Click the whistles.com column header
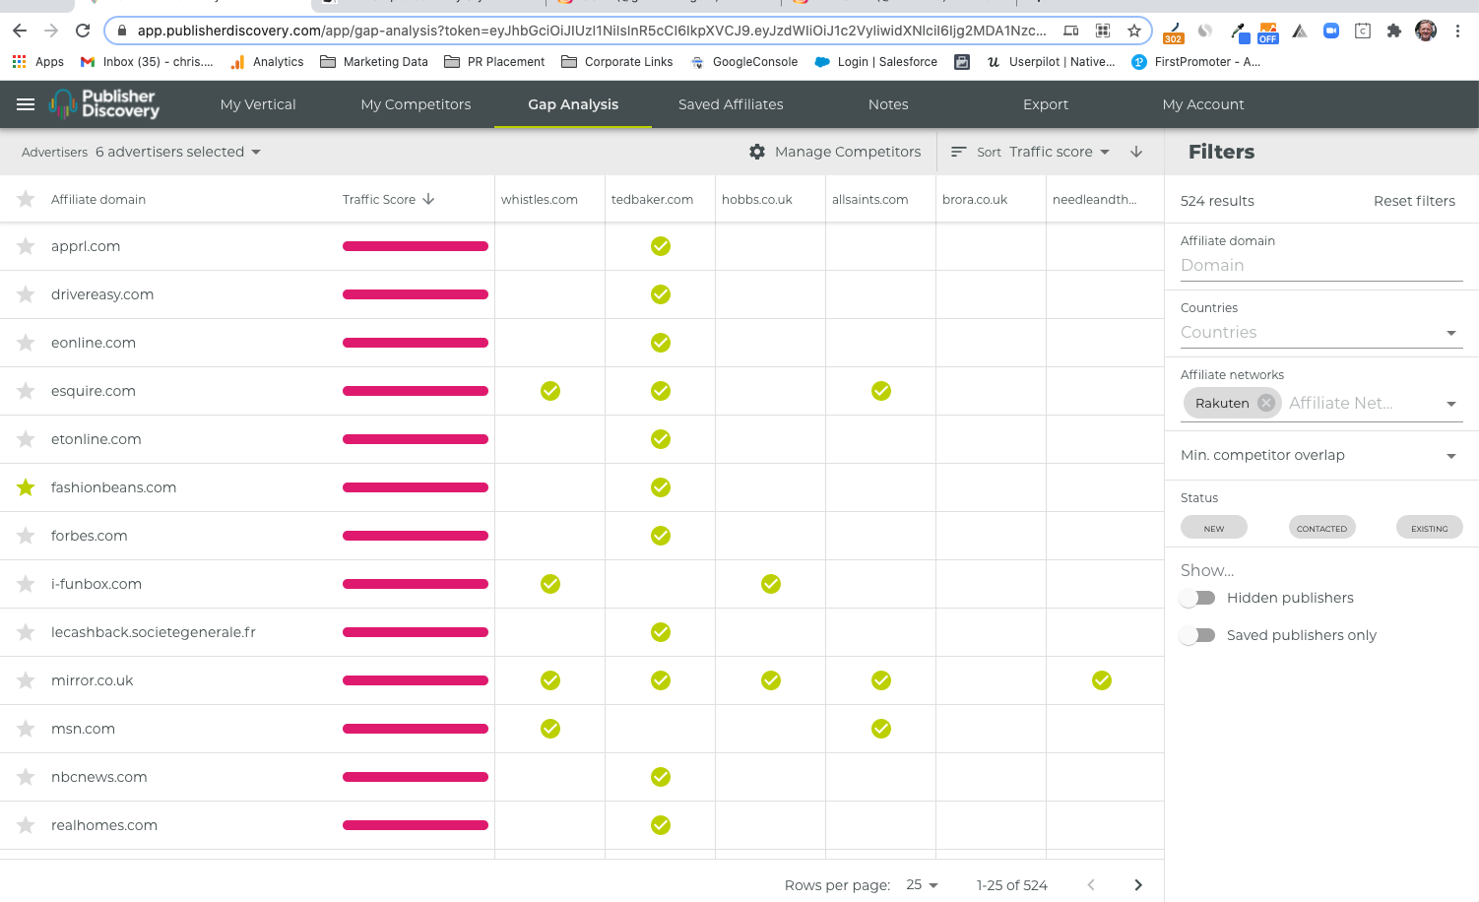The width and height of the screenshot is (1479, 902). (540, 199)
